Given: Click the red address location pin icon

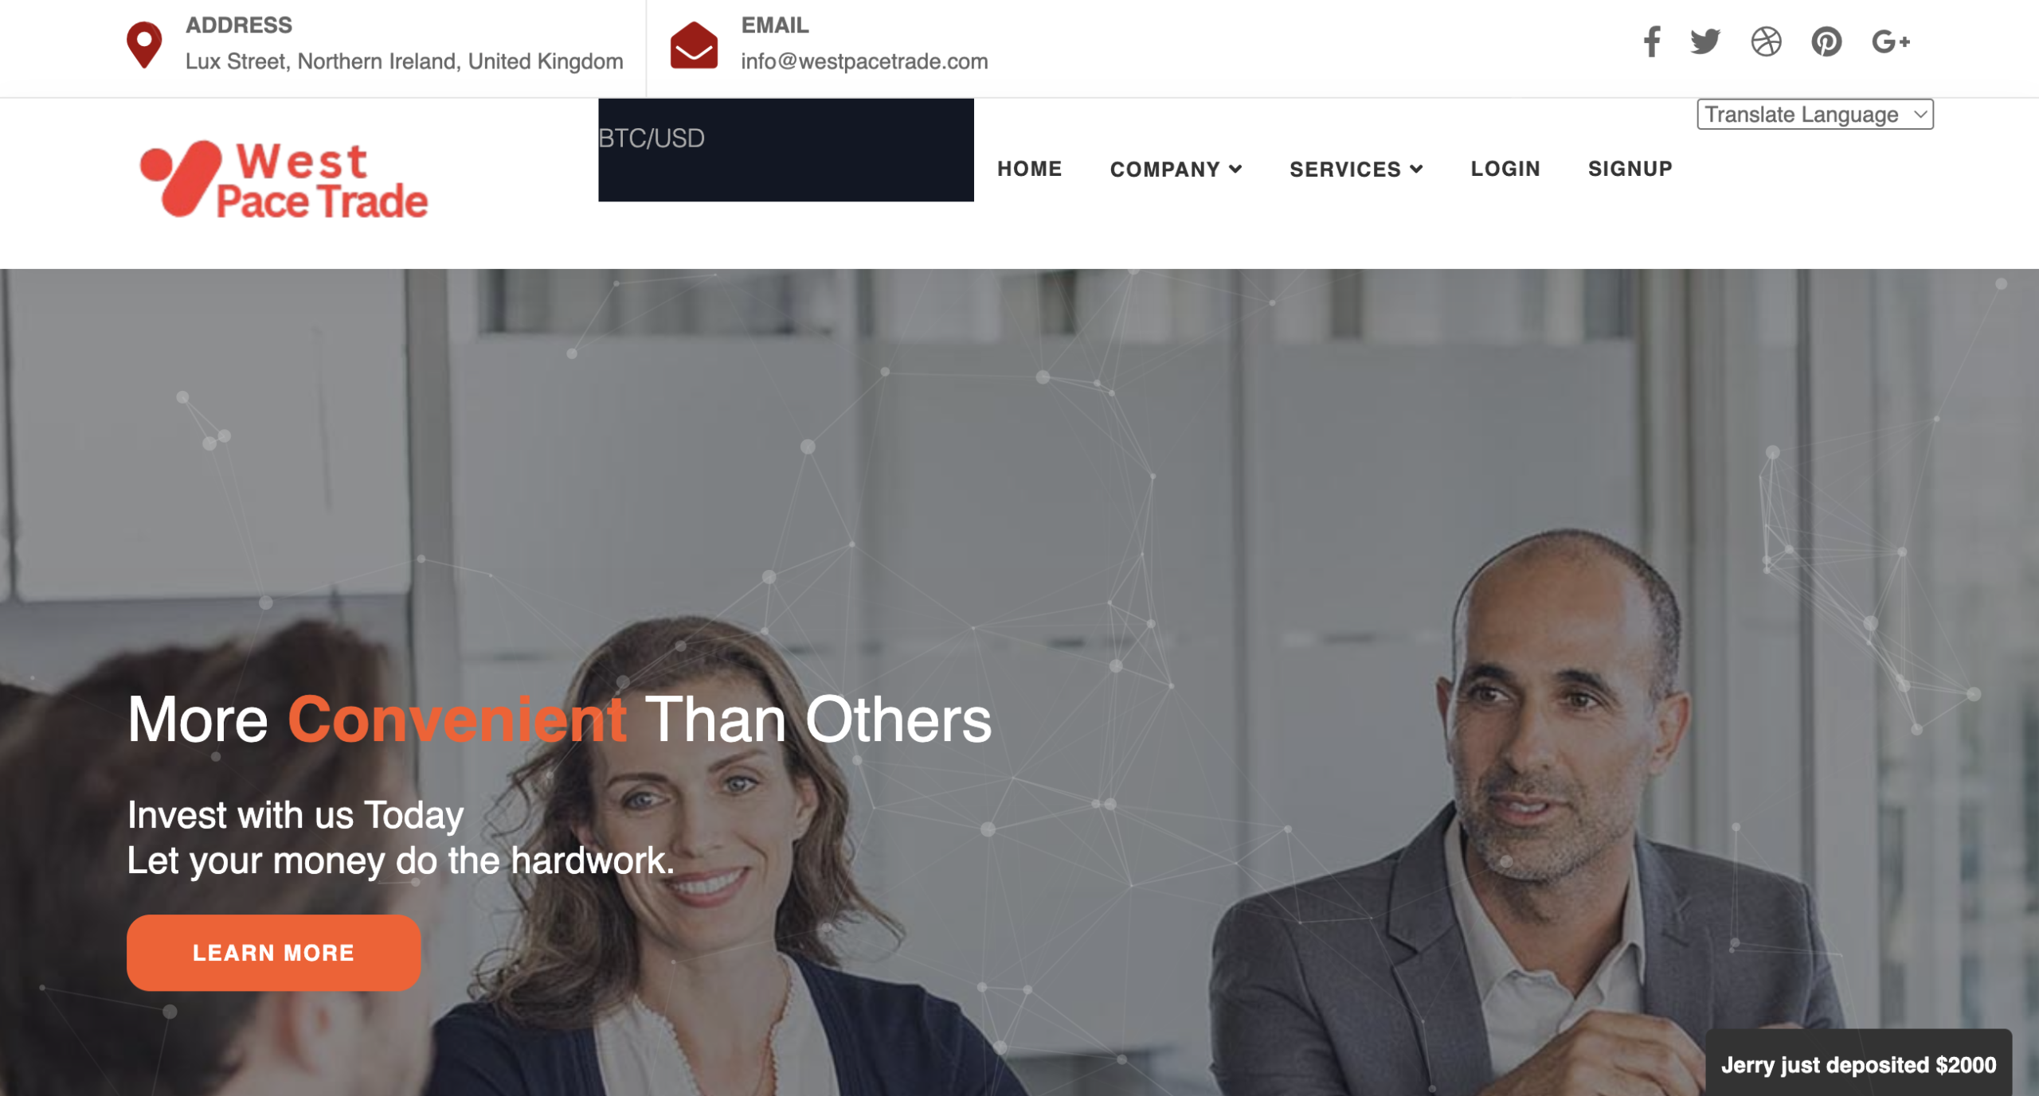Looking at the screenshot, I should click(144, 45).
